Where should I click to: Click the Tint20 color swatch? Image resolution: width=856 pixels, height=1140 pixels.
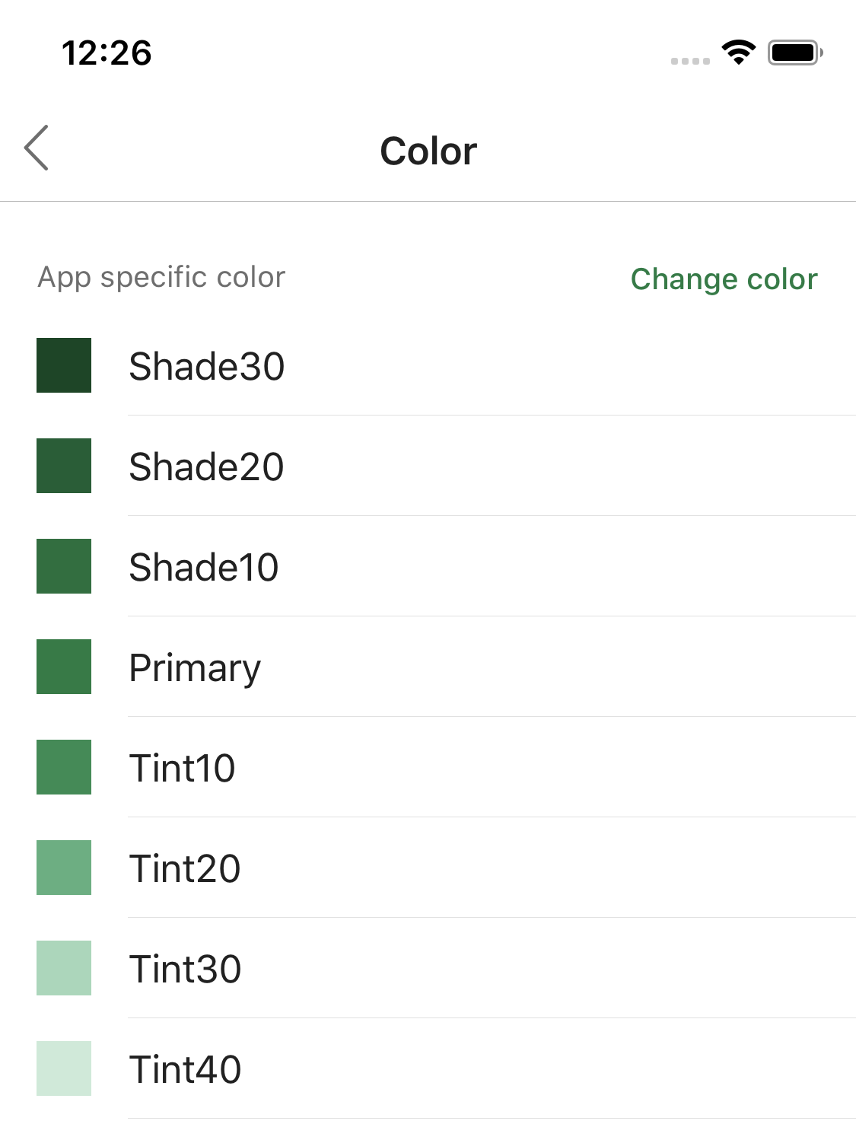tap(63, 868)
